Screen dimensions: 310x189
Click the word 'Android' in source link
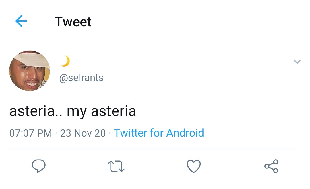[185, 133]
